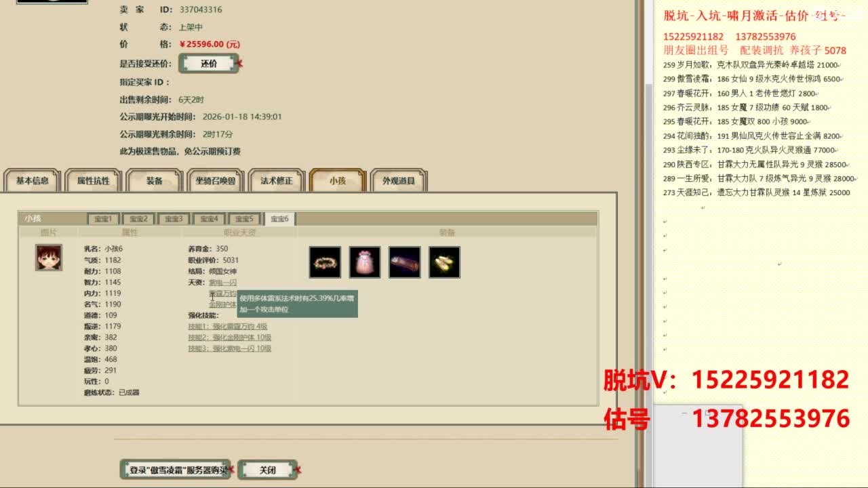The width and height of the screenshot is (868, 488).
Task: Click the flower wreath equipment icon
Action: (325, 262)
